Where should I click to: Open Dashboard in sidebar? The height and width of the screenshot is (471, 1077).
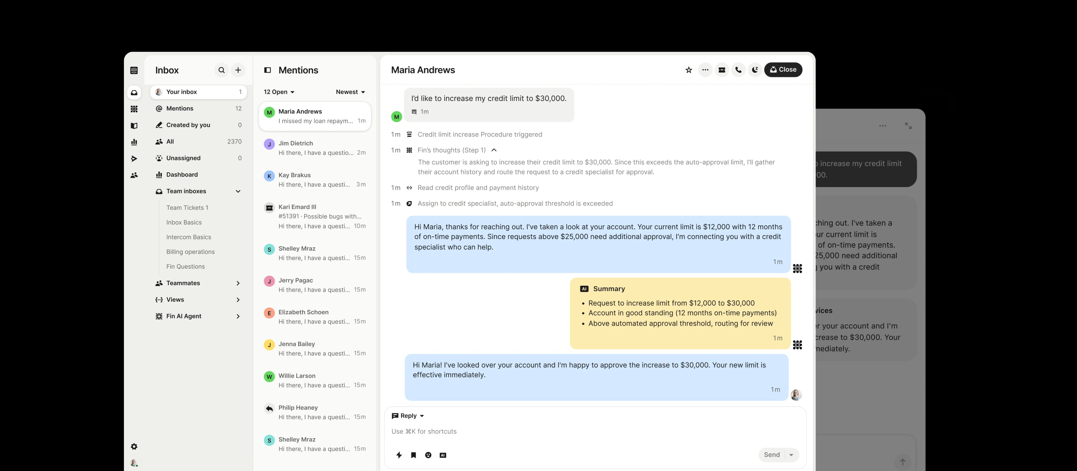(198, 175)
